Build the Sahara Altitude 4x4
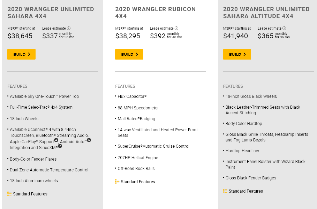This screenshot has width=317, height=209. click(x=237, y=54)
